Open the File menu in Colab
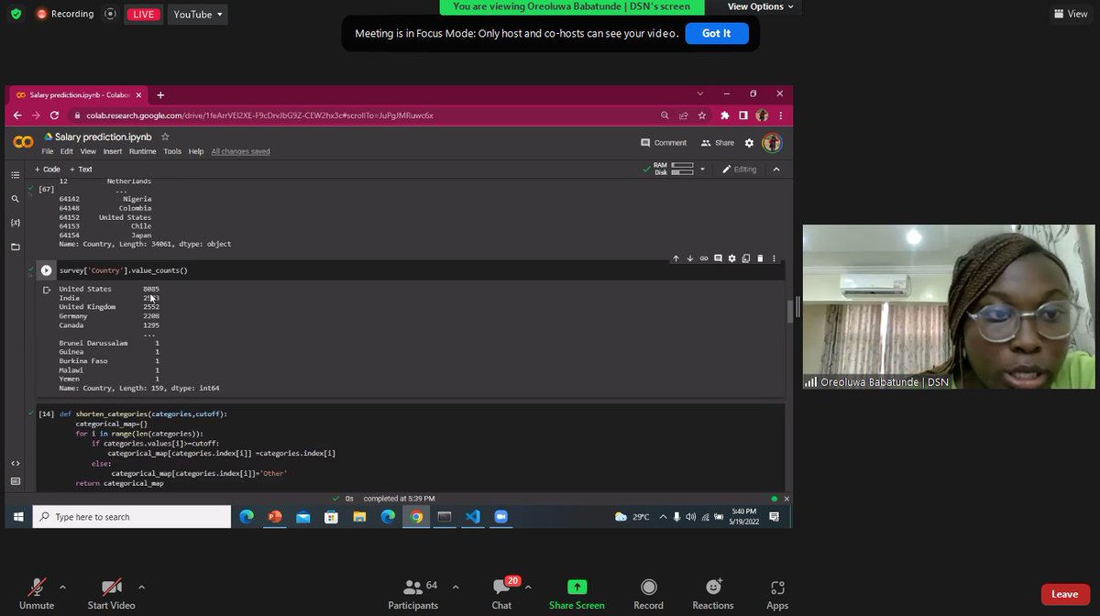The image size is (1100, 616). tap(48, 151)
